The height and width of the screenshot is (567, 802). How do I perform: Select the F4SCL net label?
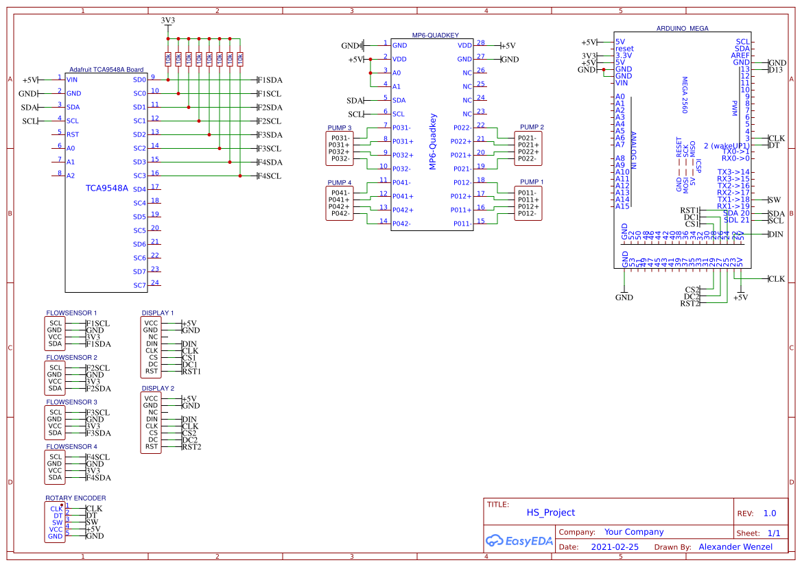coord(270,176)
